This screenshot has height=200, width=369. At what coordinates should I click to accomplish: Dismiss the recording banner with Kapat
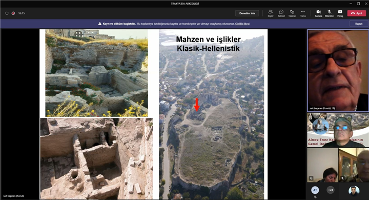[359, 24]
